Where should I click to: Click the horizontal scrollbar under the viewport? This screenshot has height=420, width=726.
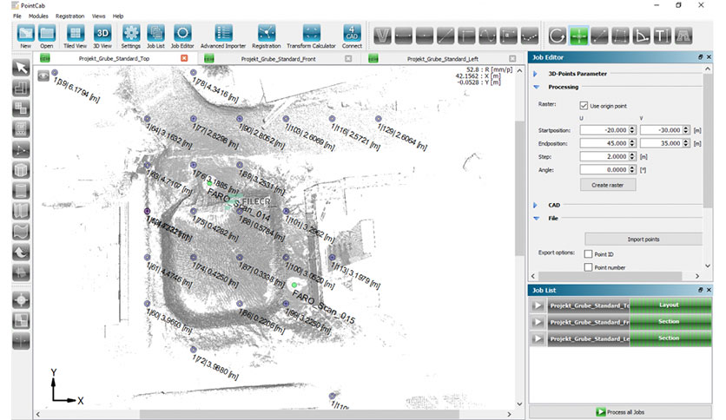(299, 415)
